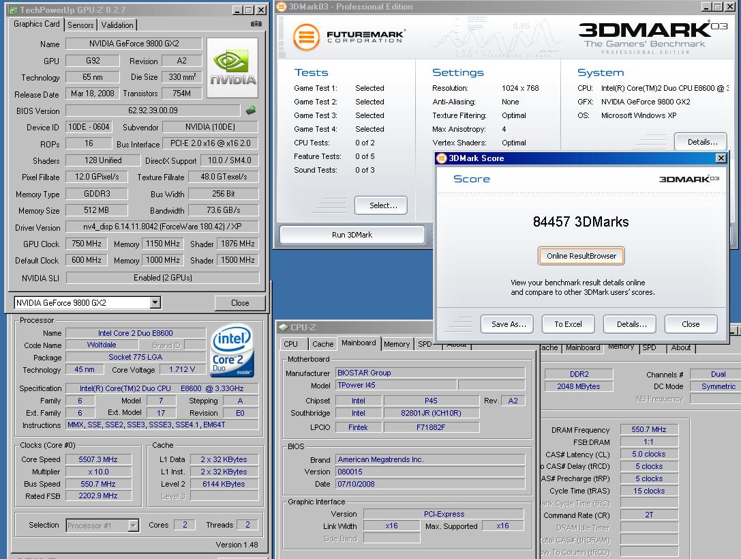The height and width of the screenshot is (559, 741).
Task: Click the Memory Size 512 MB field
Action: (x=96, y=210)
